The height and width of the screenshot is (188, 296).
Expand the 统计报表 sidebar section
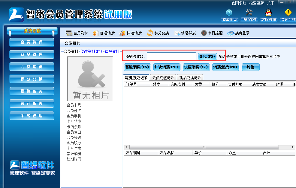pyautogui.click(x=32, y=103)
